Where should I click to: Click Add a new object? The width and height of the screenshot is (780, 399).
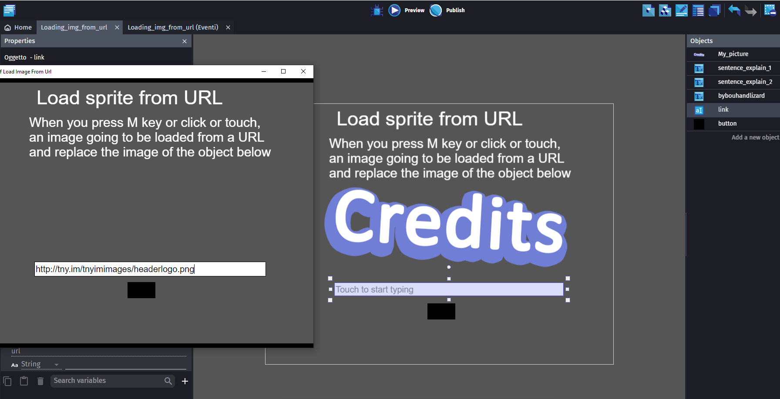pyautogui.click(x=755, y=137)
